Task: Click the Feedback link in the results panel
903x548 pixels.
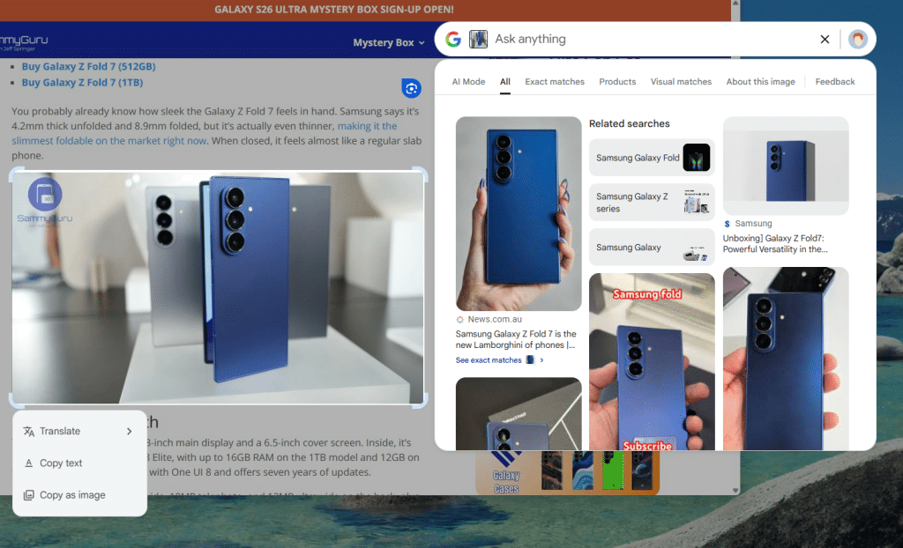Action: [x=834, y=82]
